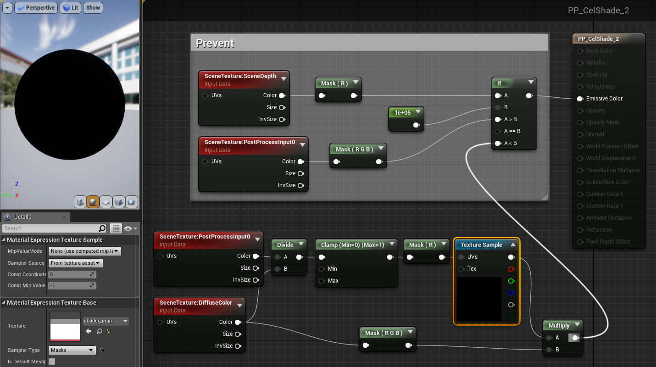The height and width of the screenshot is (367, 656).
Task: Click the use selected asset arrow icon
Action: click(x=89, y=331)
